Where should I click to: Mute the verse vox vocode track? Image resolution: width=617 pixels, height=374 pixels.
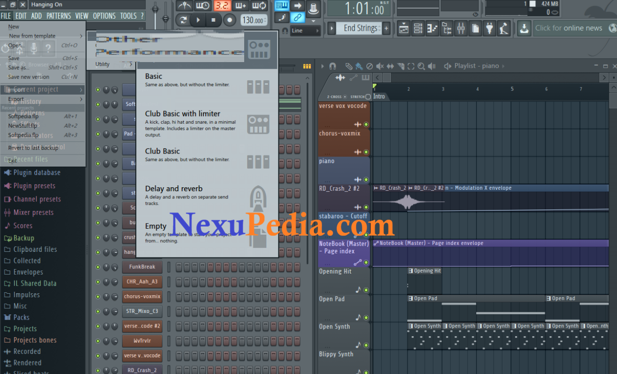[x=366, y=124]
